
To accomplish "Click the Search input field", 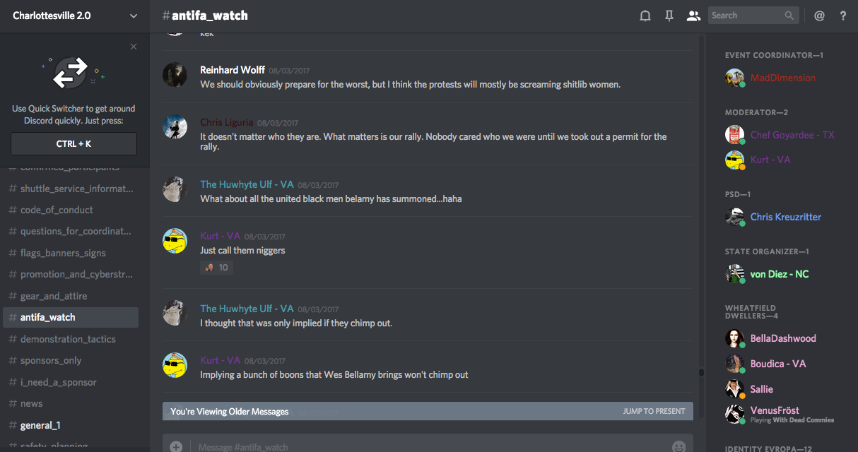I will [746, 16].
